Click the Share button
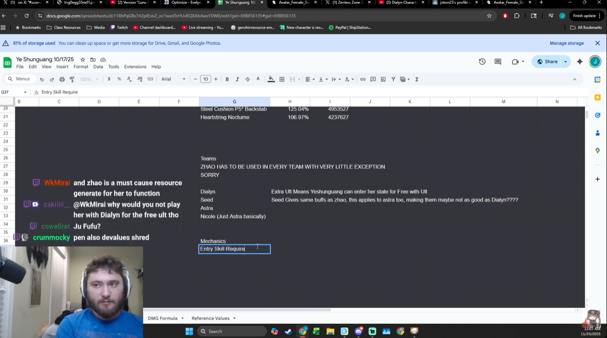This screenshot has height=338, width=607. [547, 62]
